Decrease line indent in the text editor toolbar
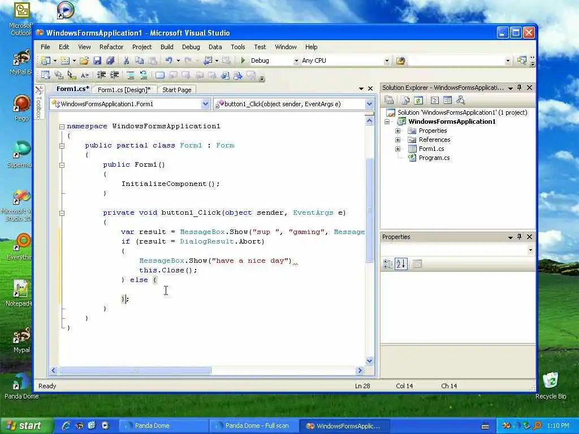The height and width of the screenshot is (434, 579). click(101, 76)
